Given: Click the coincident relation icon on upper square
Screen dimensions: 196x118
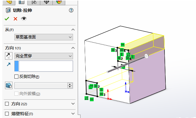Looking at the screenshot, I should 128,55.
